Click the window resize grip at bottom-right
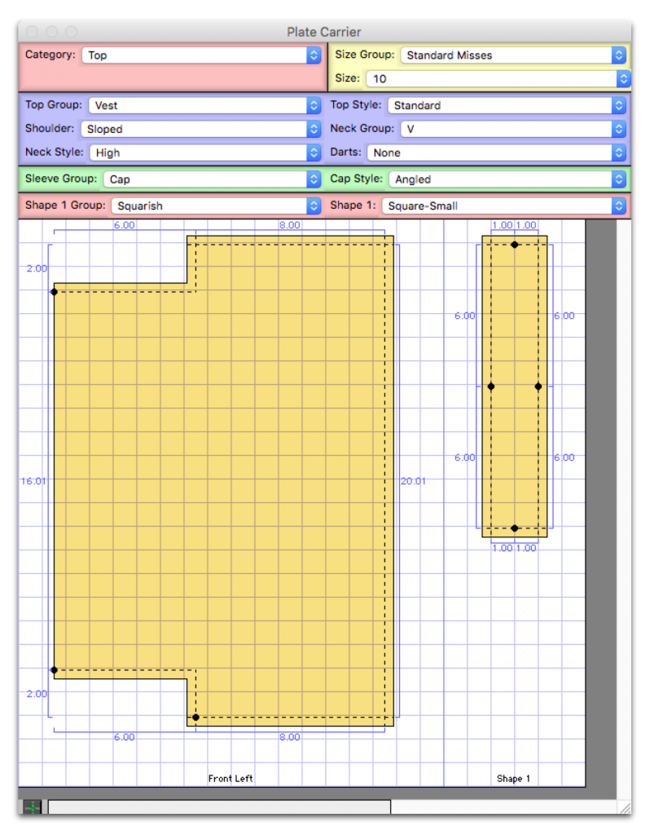Viewport: 650px width, 835px height. coord(624,807)
